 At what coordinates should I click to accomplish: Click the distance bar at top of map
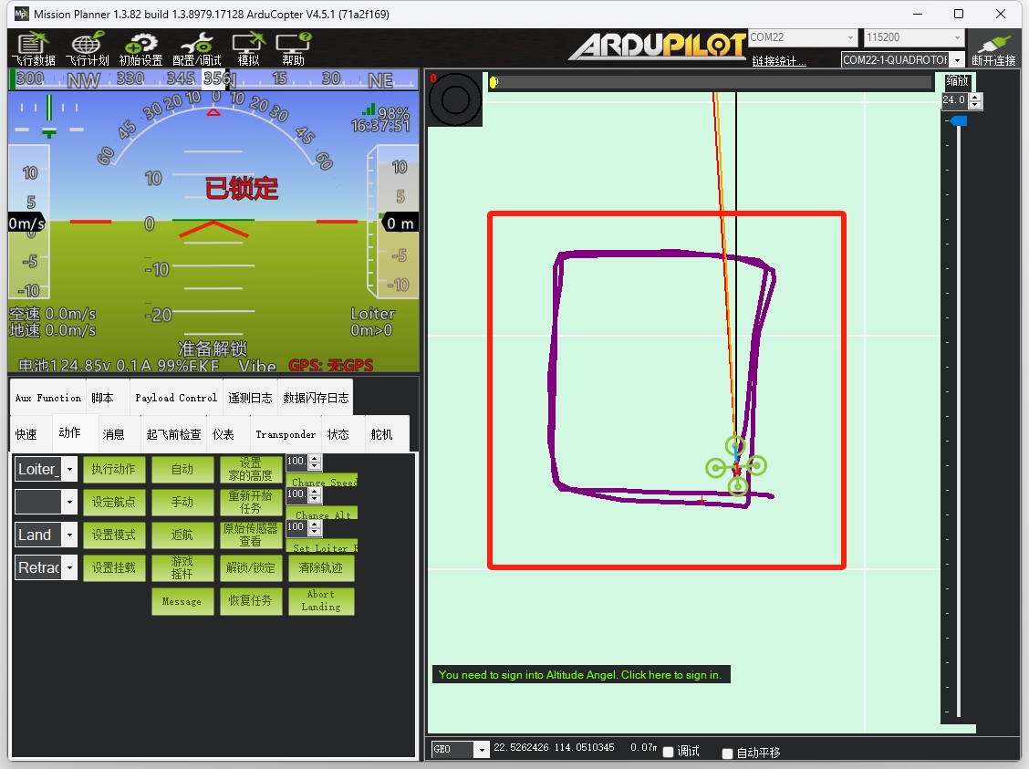[x=710, y=82]
